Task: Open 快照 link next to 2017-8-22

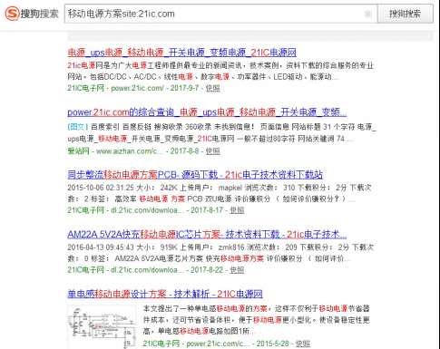Action: [237, 269]
